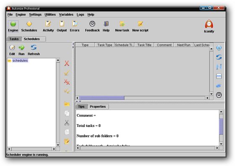The height and width of the screenshot is (166, 235).
Task: Click the New task toolbar icon
Action: click(122, 24)
